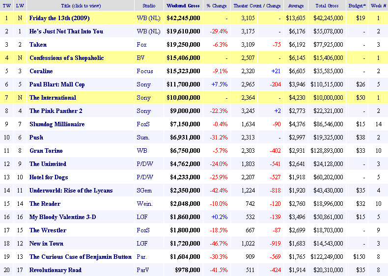The image size is (388, 276).
Task: Open the Coraline movie page
Action: tap(41, 71)
